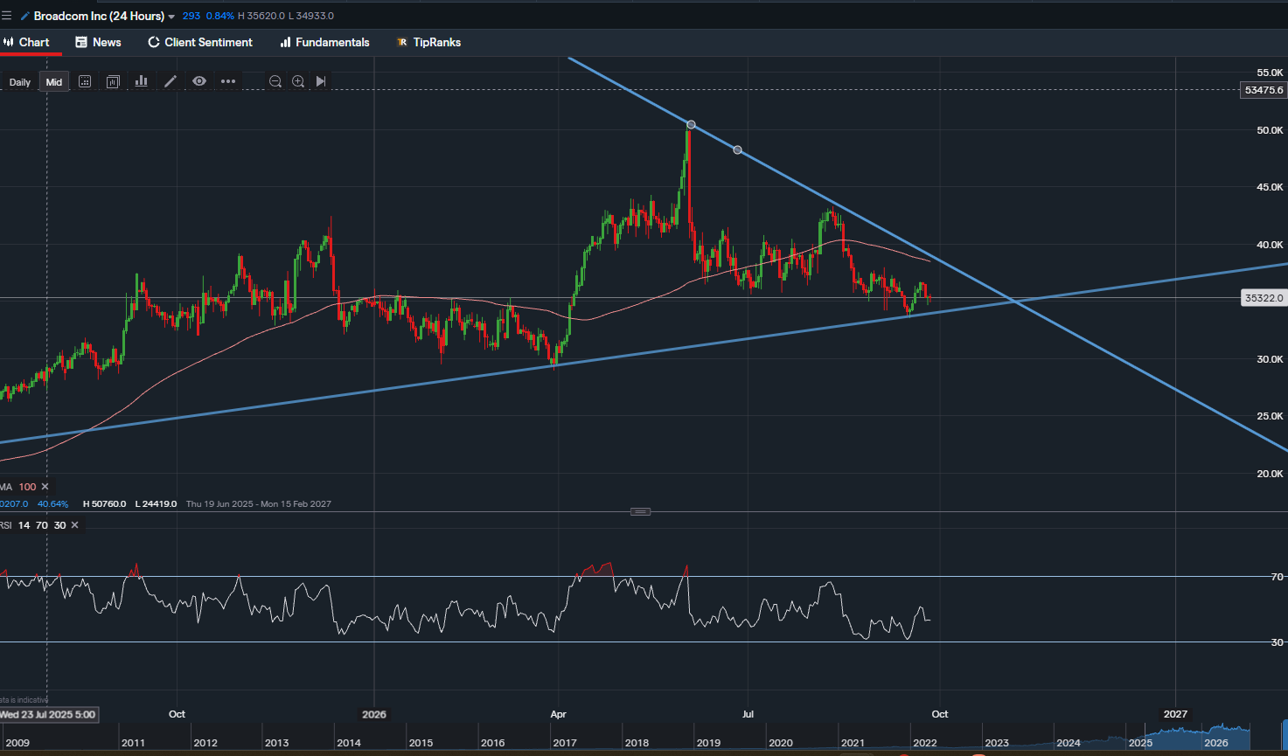Image resolution: width=1288 pixels, height=756 pixels.
Task: Click the 0.84% change value in header
Action: 220,16
